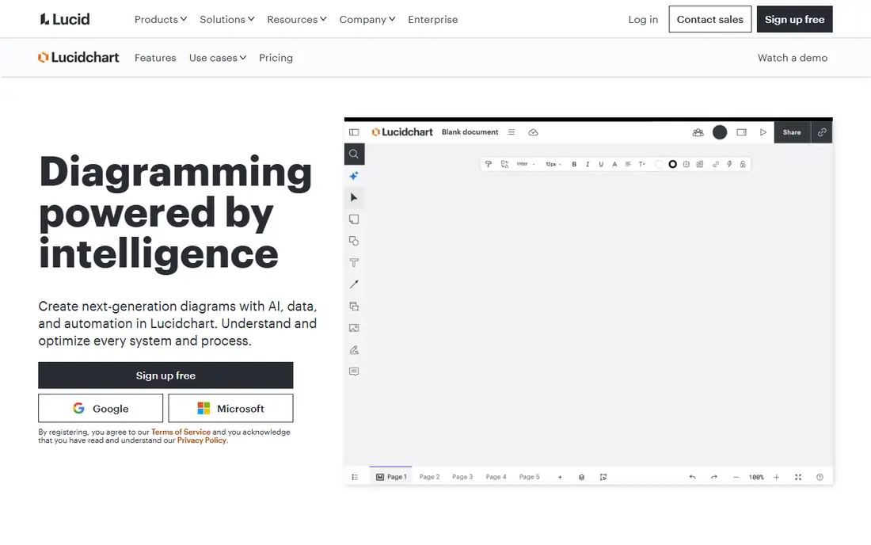The width and height of the screenshot is (871, 545).
Task: Pick the white fill color swatch
Action: click(659, 164)
